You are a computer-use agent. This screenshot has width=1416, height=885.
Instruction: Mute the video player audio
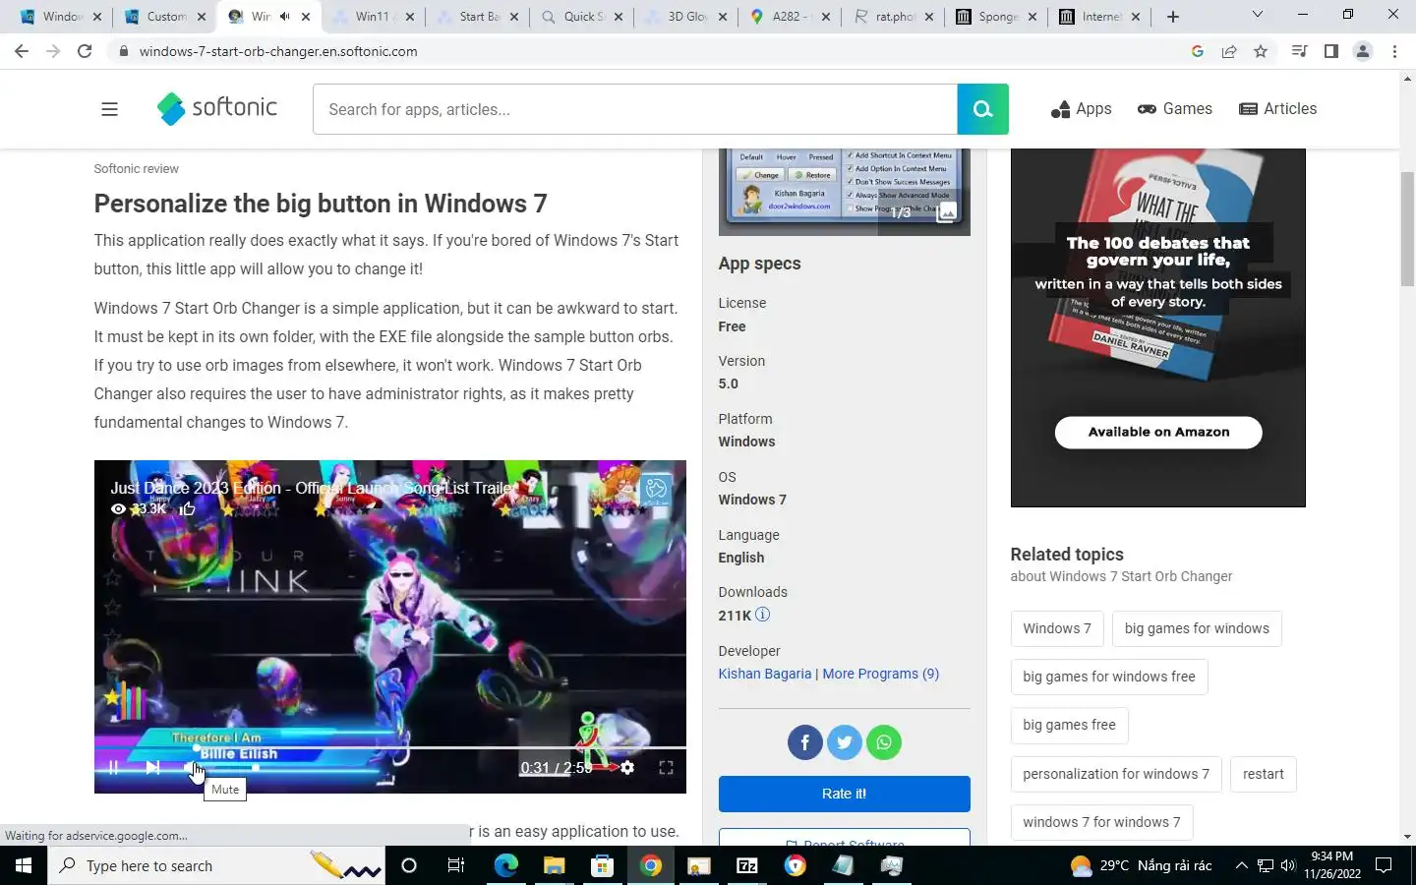coord(191,768)
